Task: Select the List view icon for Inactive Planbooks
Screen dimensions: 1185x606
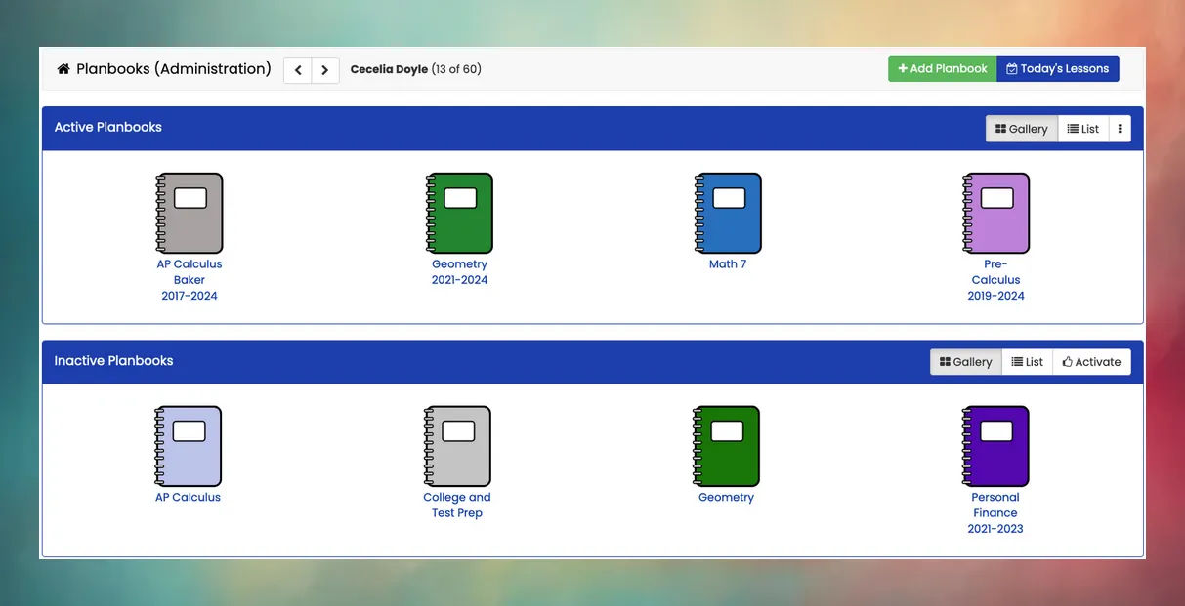Action: pyautogui.click(x=1016, y=361)
